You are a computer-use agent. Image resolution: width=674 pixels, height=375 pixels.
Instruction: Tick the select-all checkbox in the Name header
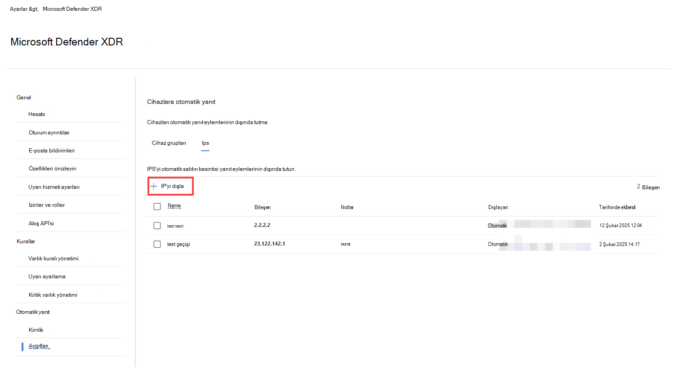click(157, 206)
